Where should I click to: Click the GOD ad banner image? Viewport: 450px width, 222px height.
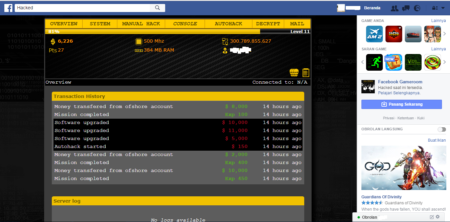(x=404, y=168)
